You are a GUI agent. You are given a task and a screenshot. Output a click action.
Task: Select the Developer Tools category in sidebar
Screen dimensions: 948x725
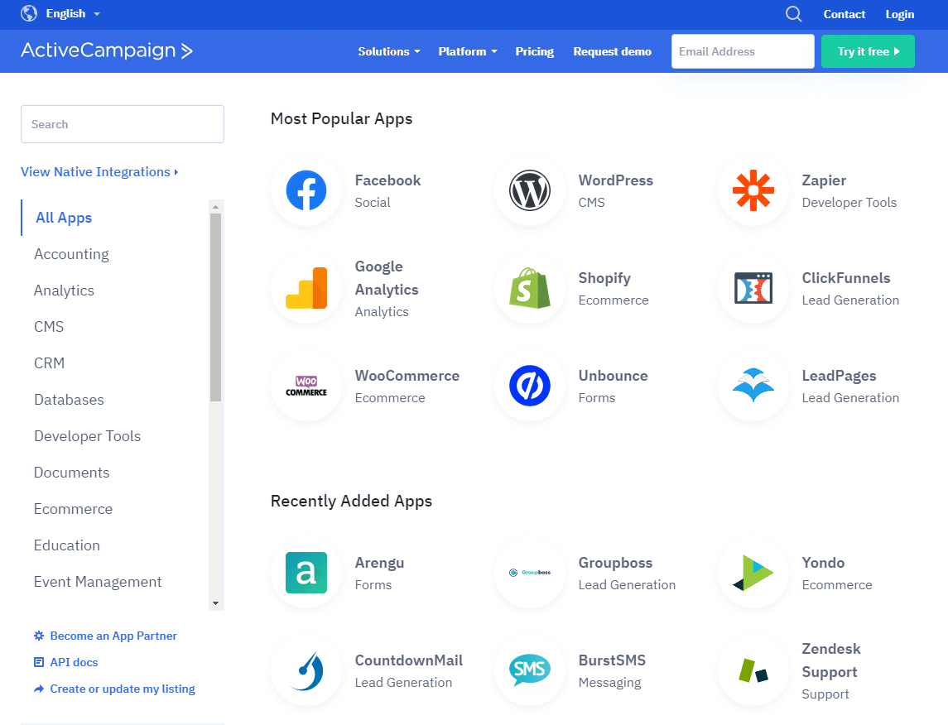[x=87, y=436]
